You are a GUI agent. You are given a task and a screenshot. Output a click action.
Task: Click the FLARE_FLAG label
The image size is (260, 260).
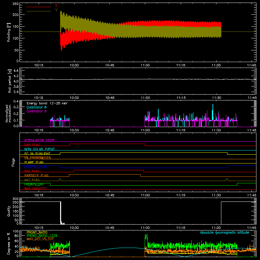[x=34, y=162]
